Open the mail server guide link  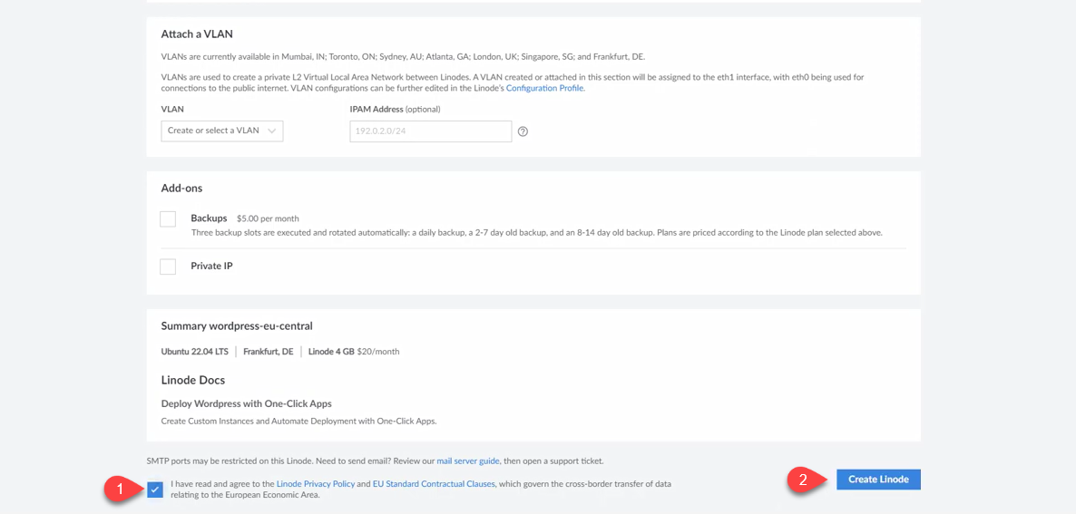tap(468, 461)
